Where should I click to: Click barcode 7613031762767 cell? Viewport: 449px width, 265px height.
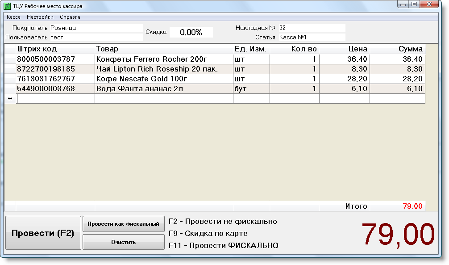(x=55, y=79)
